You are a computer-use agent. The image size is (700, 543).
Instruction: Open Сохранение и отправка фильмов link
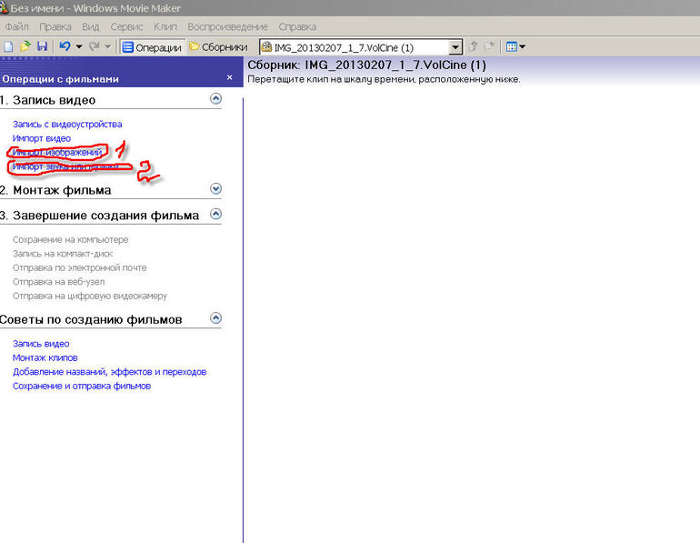click(x=82, y=386)
